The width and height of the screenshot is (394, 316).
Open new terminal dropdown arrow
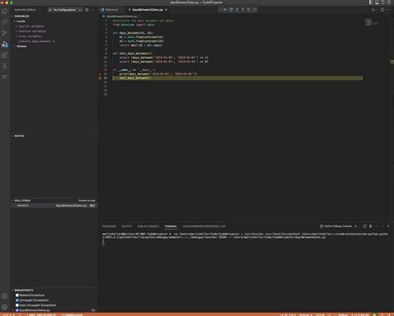pos(360,226)
